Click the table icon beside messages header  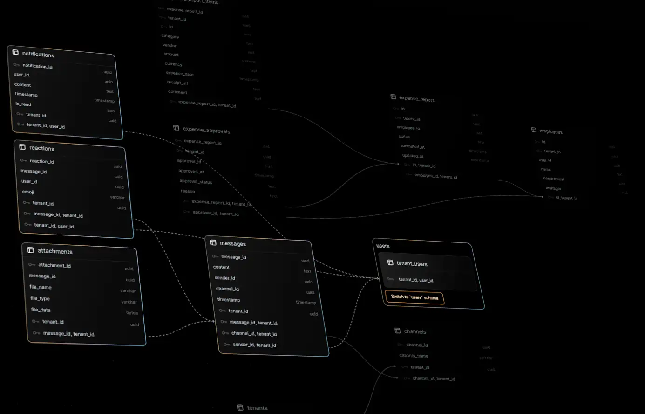tap(212, 243)
